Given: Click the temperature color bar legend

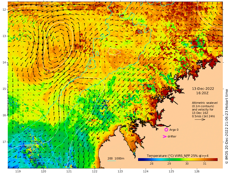Looking at the screenshot, I should click(178, 159).
